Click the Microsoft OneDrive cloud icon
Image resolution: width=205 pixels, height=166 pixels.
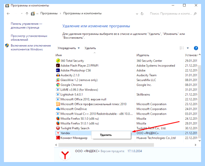point(58,109)
